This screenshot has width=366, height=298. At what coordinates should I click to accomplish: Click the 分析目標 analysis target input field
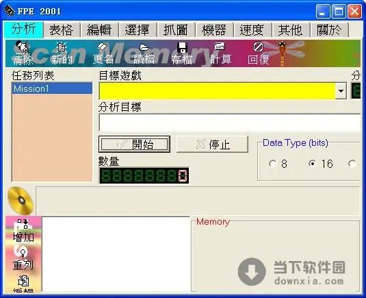point(230,123)
